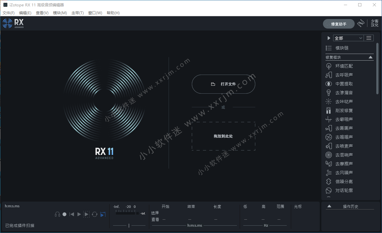
Task: Open the 全部 module filter dropdown
Action: pyautogui.click(x=348, y=38)
